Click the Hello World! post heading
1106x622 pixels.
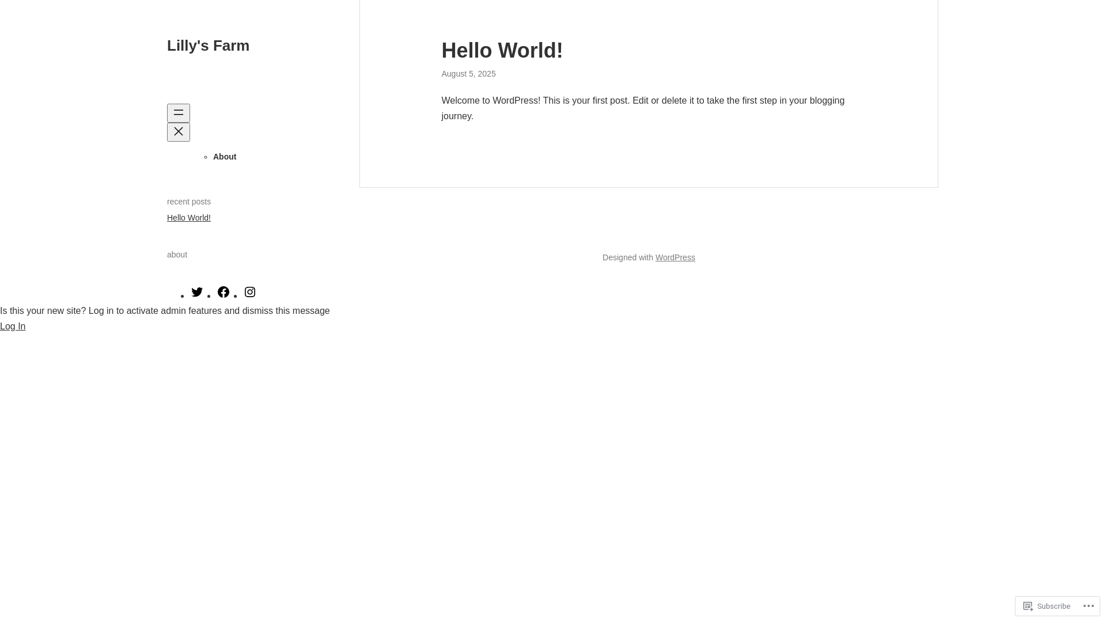coord(502,51)
